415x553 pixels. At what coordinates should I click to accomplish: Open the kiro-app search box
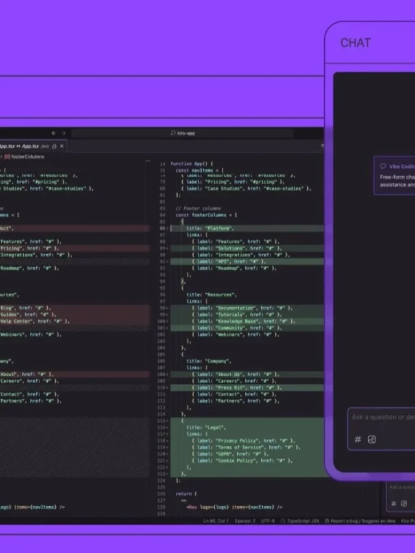[x=182, y=133]
